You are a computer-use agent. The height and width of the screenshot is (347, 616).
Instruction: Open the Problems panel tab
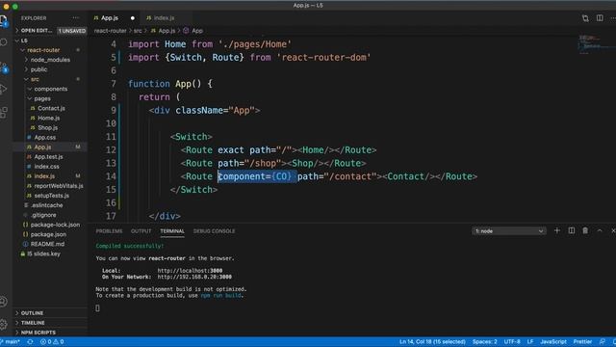(109, 231)
